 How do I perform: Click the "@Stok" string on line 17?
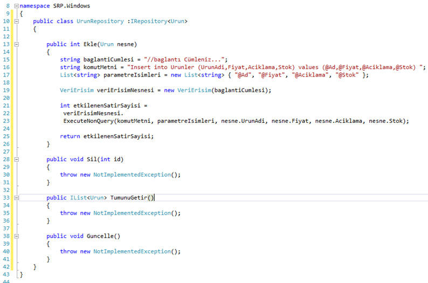(347, 75)
